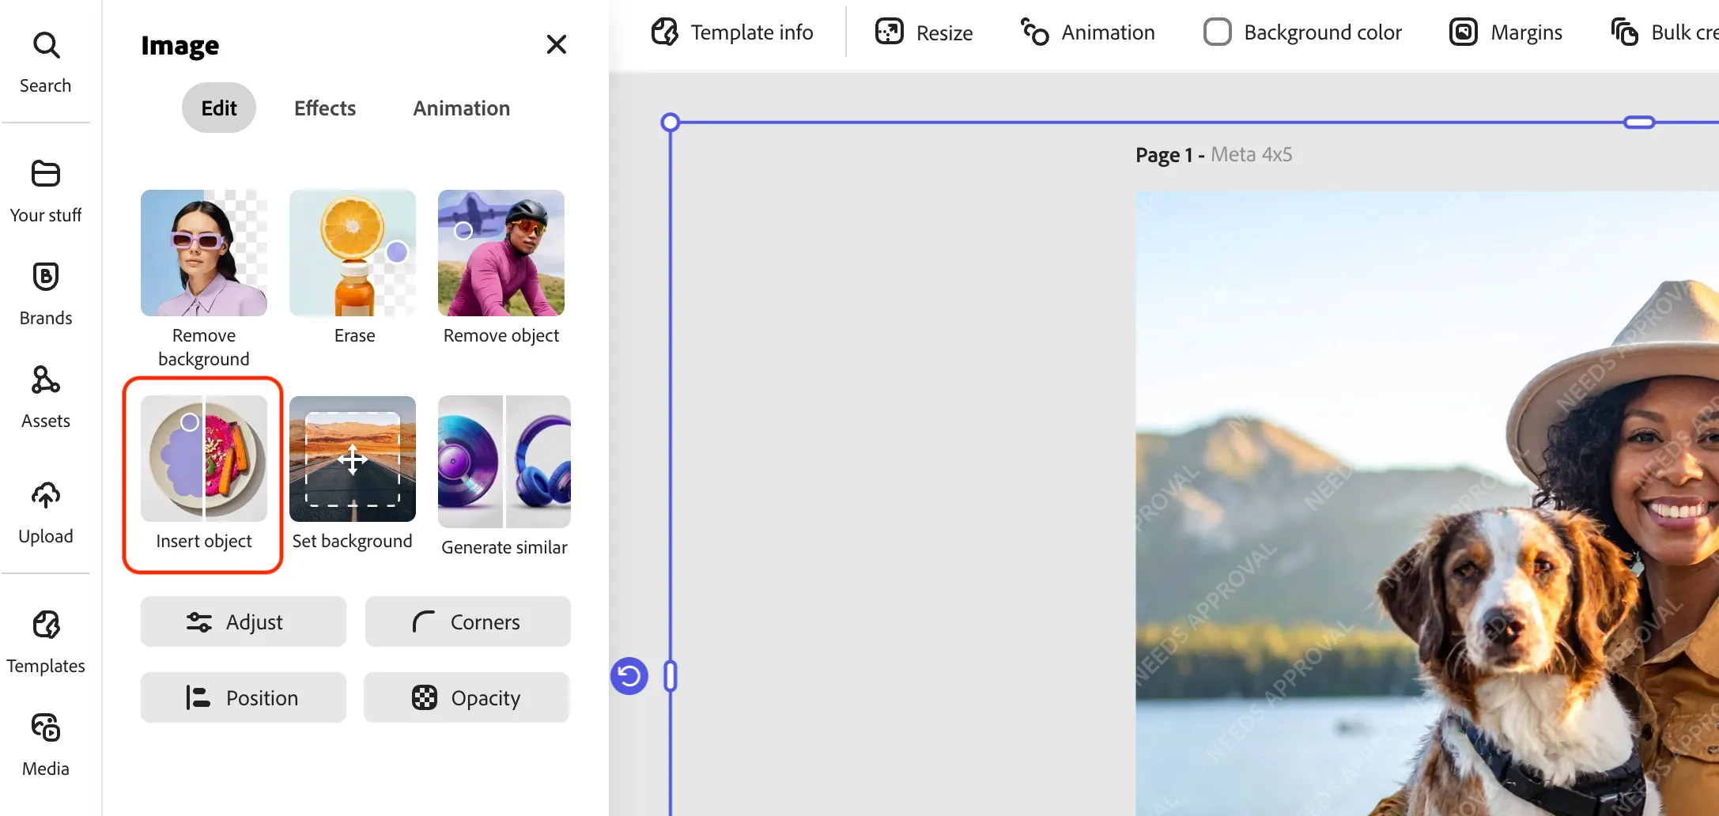Select the Remove background tool
The height and width of the screenshot is (816, 1719).
pyautogui.click(x=204, y=279)
